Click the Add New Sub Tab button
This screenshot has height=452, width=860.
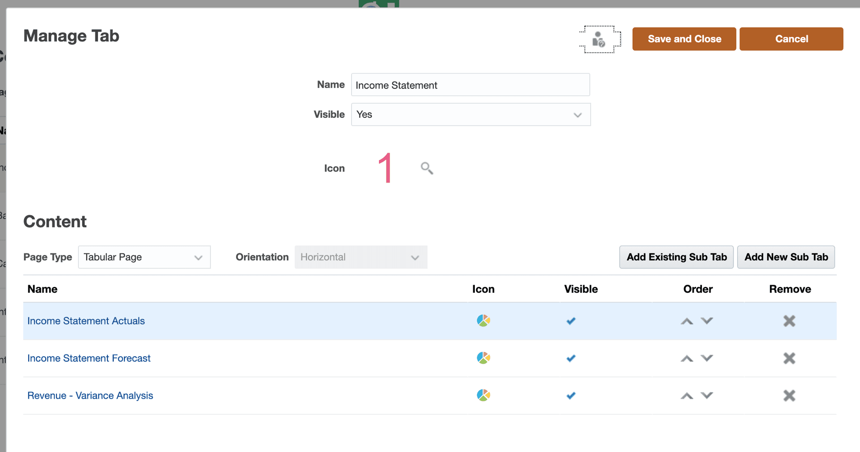point(786,257)
